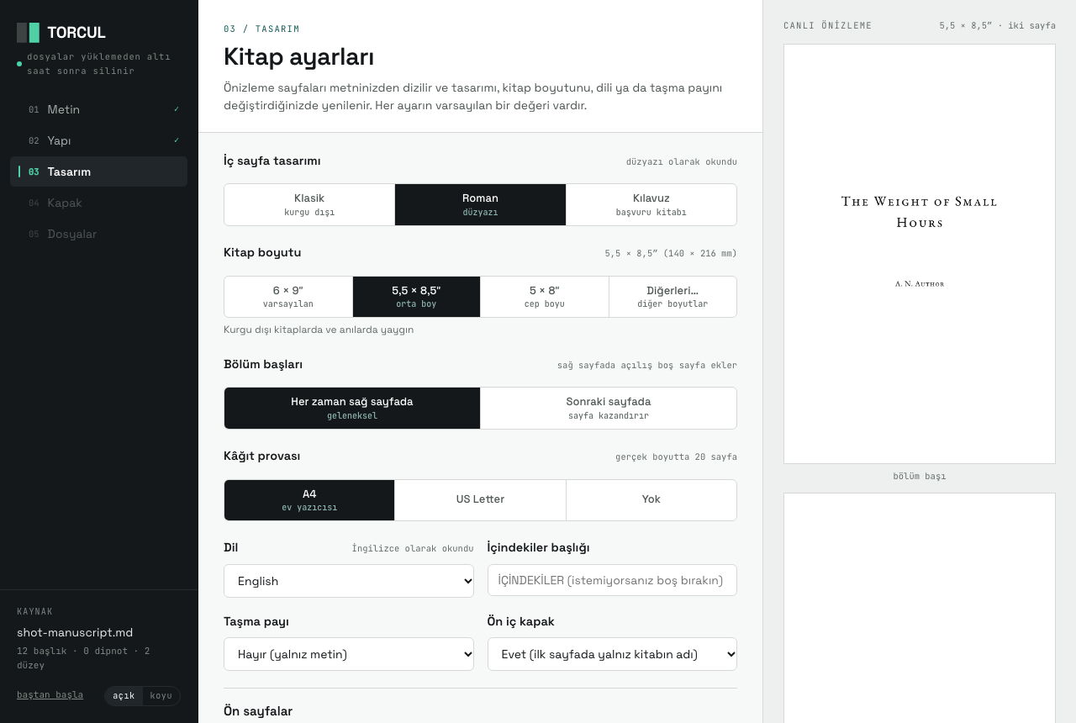Click the bölüm başı preview caption
The width and height of the screenshot is (1076, 723).
[920, 477]
